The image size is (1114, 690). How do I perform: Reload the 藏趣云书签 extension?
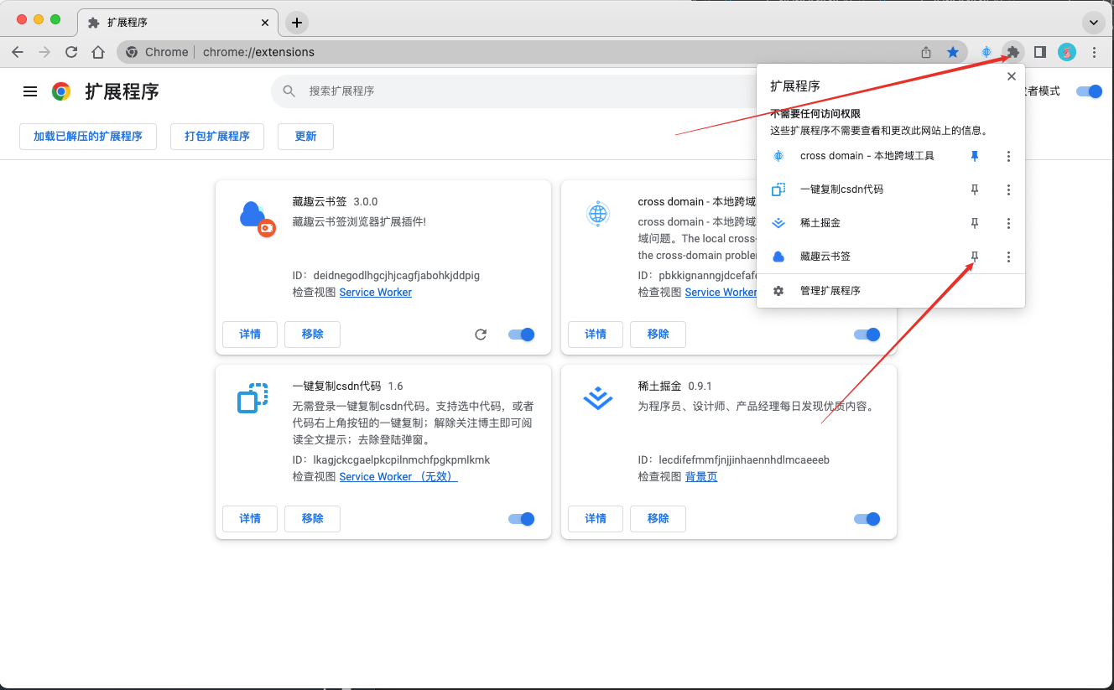pyautogui.click(x=481, y=335)
